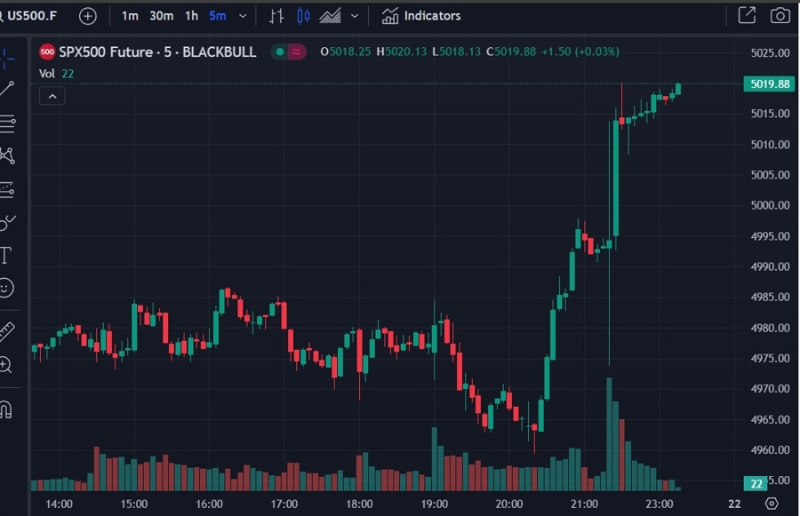Select the crosshair cursor tool
The height and width of the screenshot is (516, 800).
pyautogui.click(x=7, y=60)
